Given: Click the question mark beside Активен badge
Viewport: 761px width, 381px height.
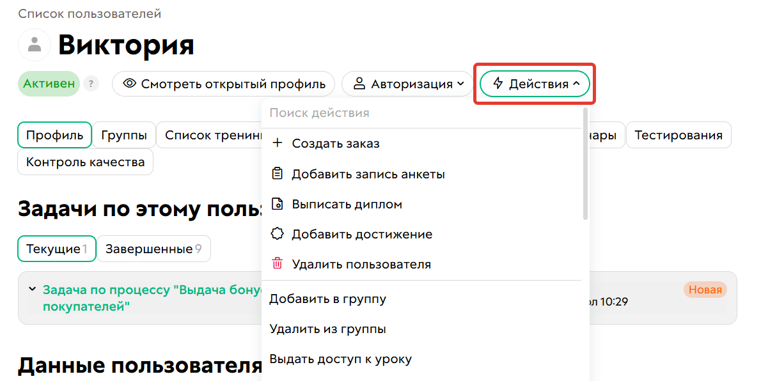Looking at the screenshot, I should tap(91, 83).
